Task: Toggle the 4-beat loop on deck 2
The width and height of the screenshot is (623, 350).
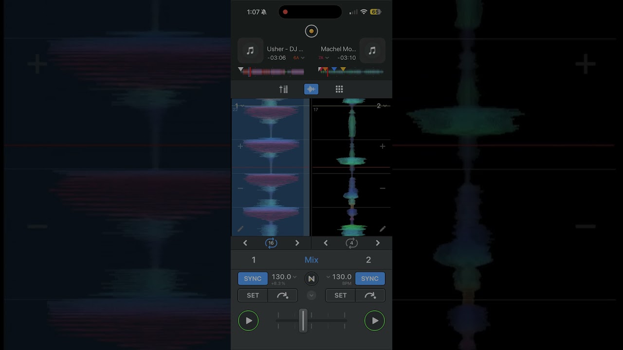Action: click(351, 243)
